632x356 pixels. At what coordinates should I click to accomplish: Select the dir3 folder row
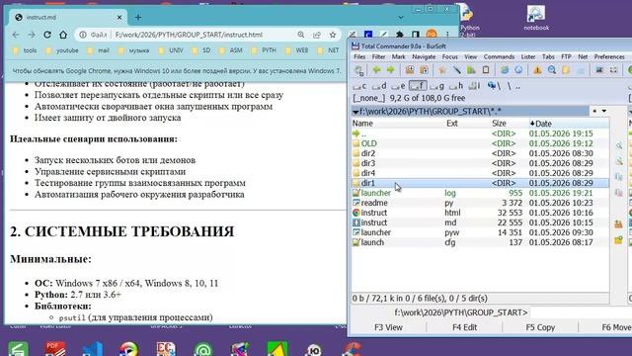point(480,163)
